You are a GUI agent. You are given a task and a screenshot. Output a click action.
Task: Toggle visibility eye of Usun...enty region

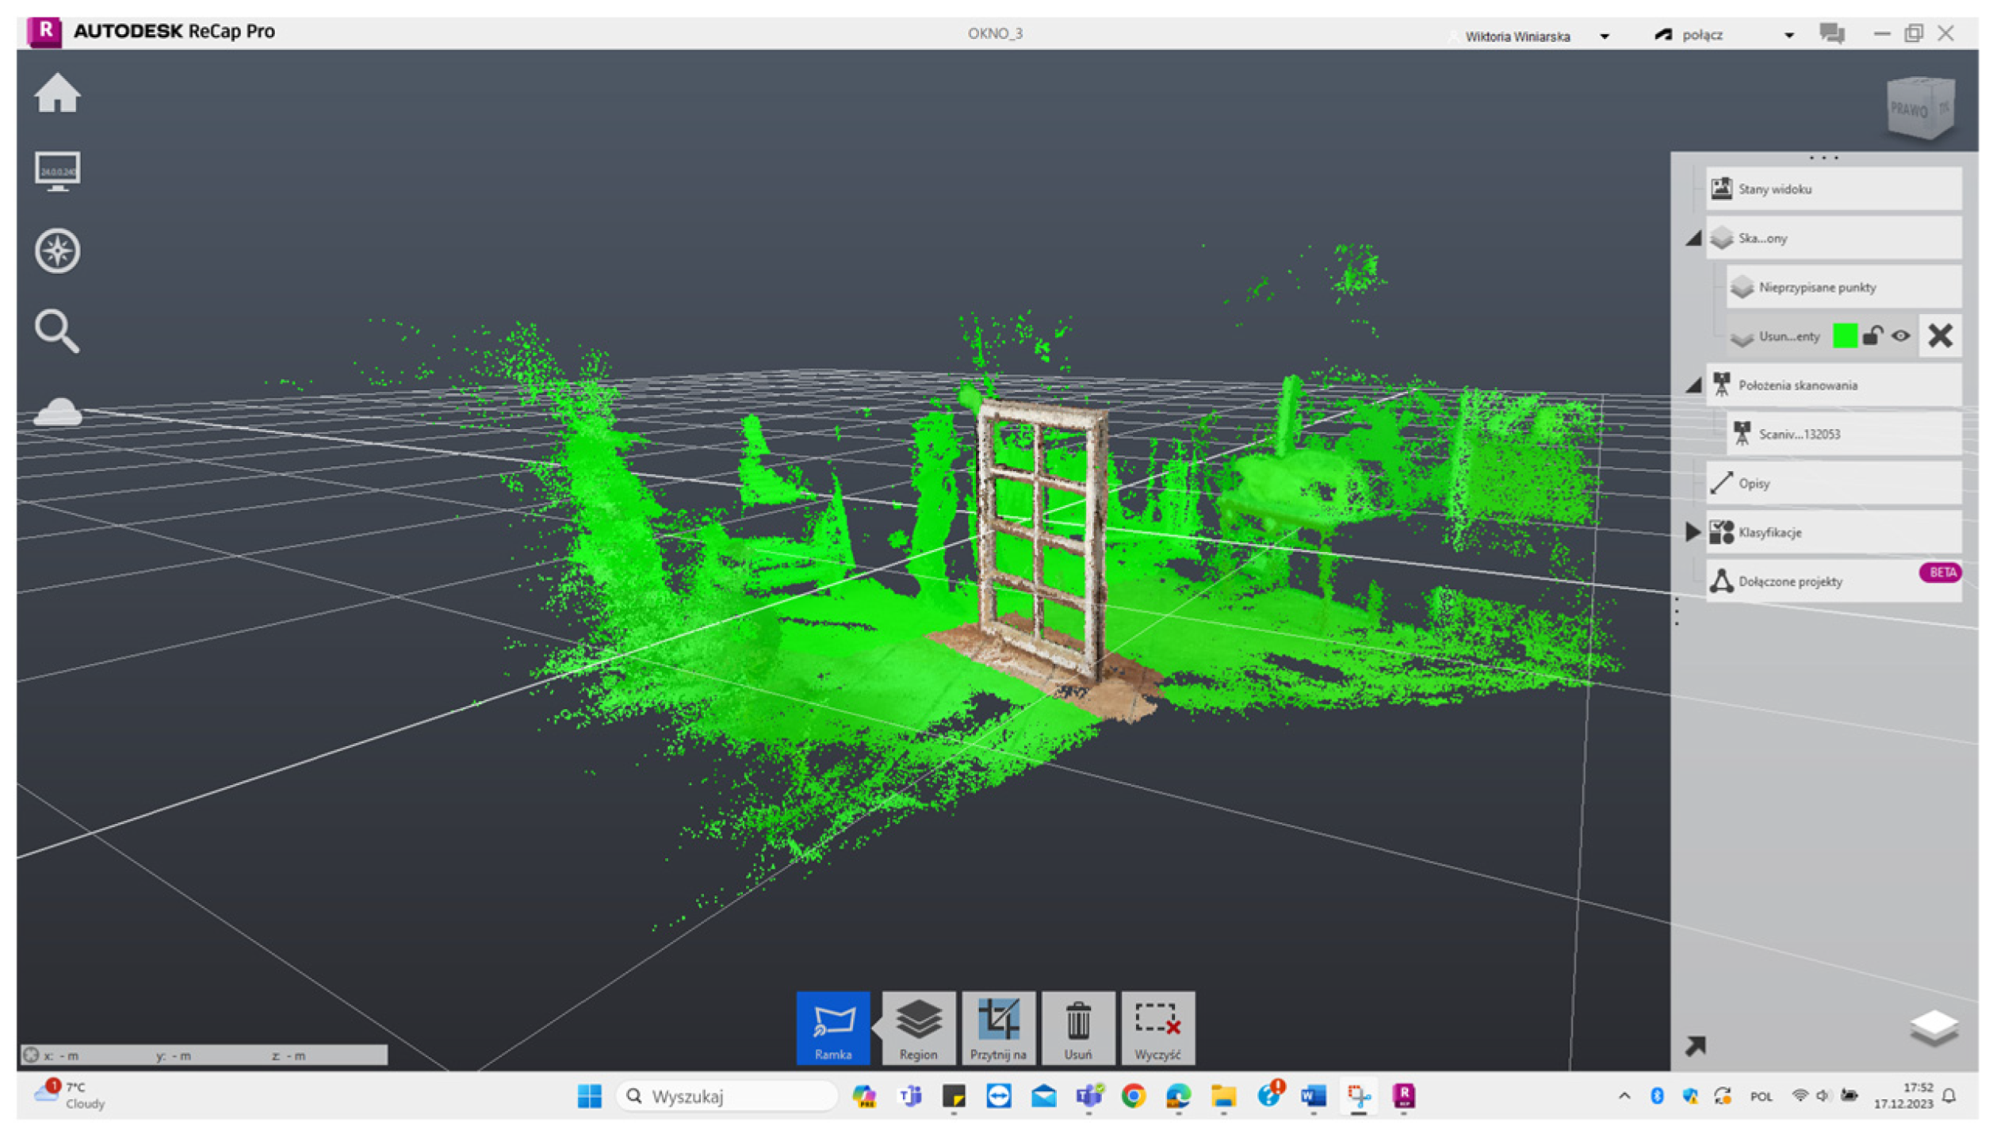point(1900,336)
